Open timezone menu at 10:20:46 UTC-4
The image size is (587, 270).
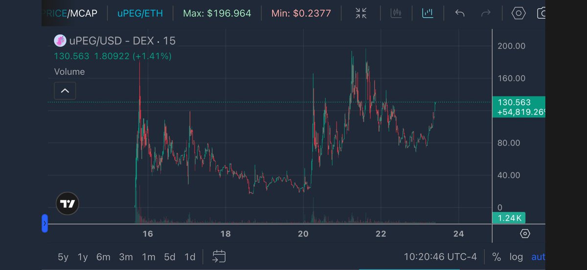pos(439,257)
